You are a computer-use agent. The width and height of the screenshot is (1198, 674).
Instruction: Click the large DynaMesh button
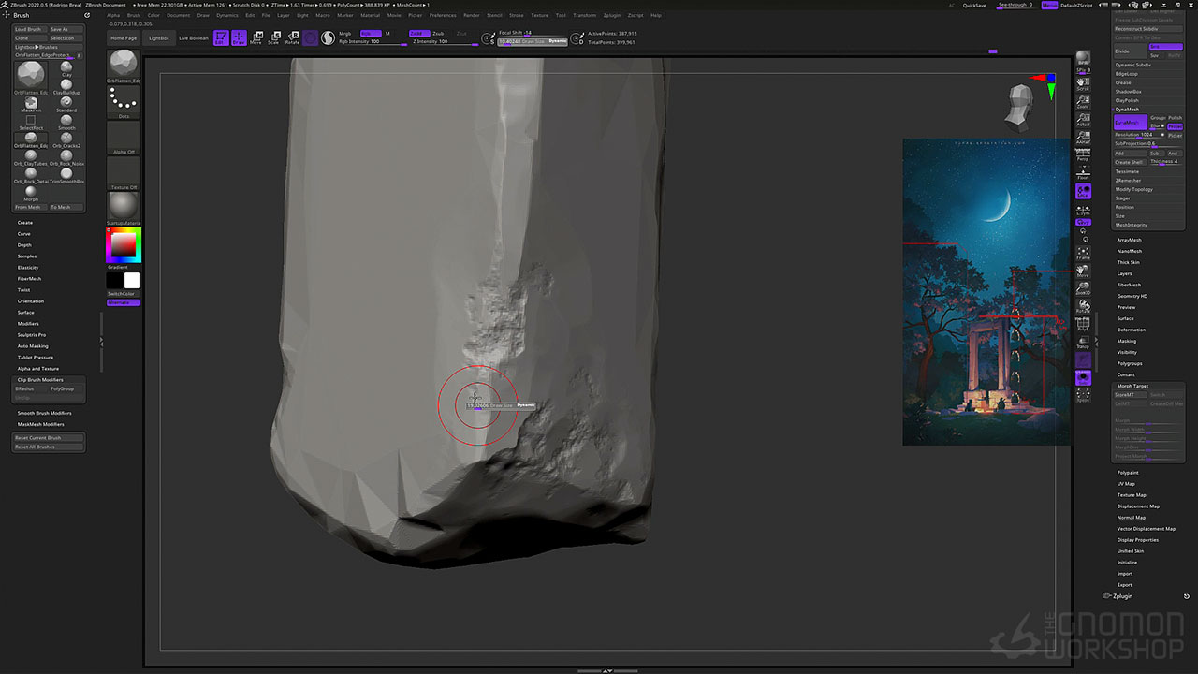[1130, 123]
